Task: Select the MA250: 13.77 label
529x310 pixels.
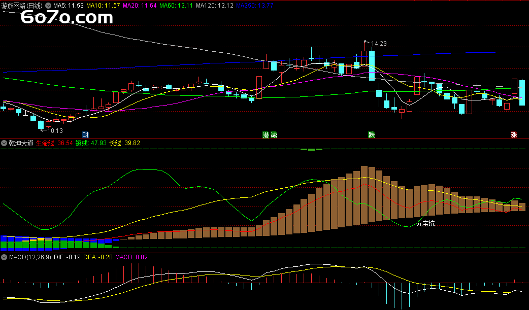Action: 255,6
